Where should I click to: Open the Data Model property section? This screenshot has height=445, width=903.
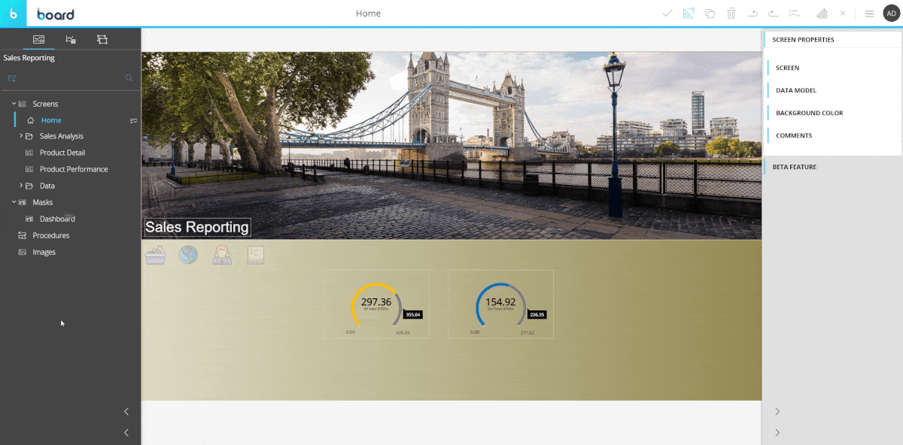pos(796,90)
